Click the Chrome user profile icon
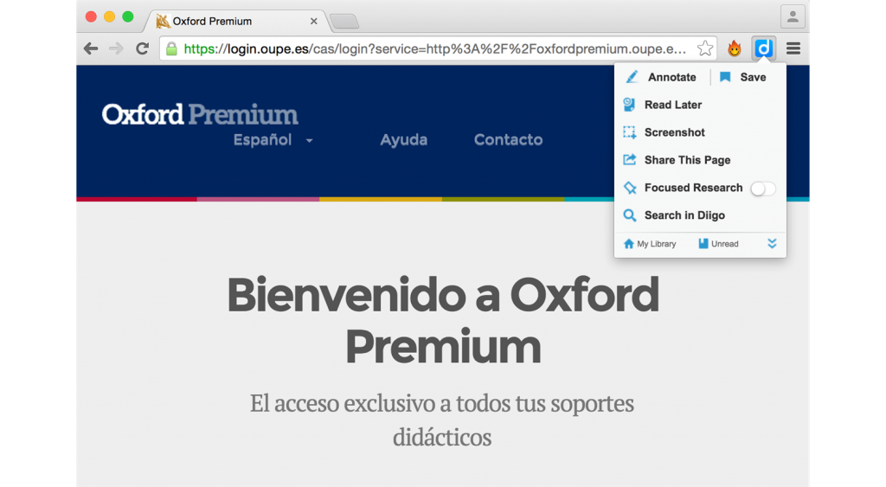886x487 pixels. [792, 16]
